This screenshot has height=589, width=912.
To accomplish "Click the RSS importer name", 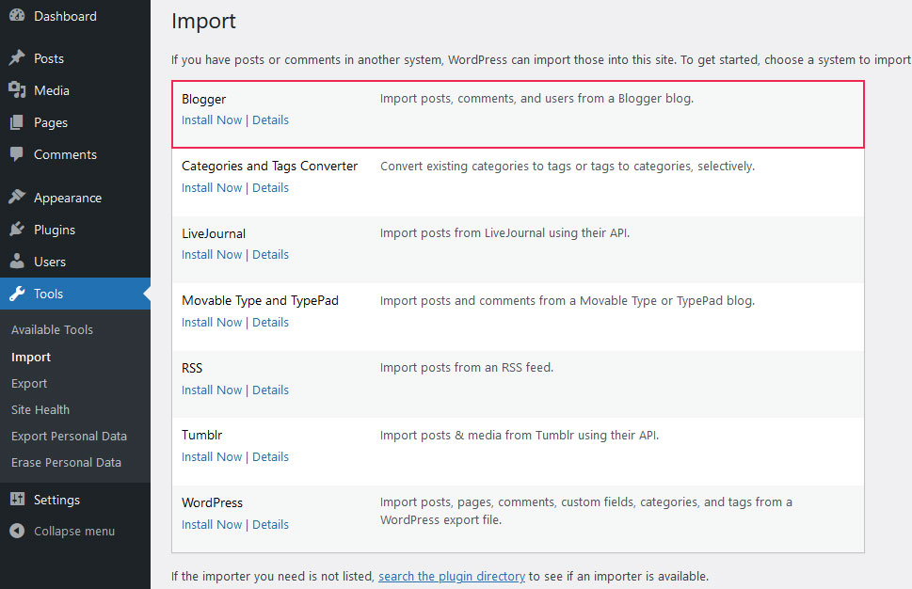I will pos(192,368).
